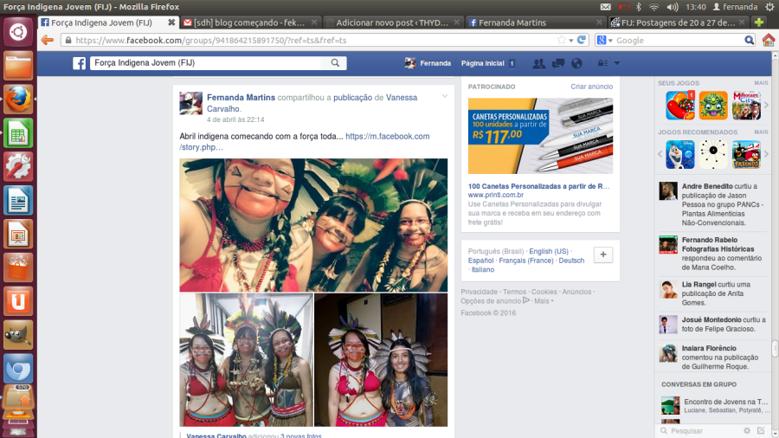Open Fernanda profile in header
The image size is (779, 438).
pos(428,63)
